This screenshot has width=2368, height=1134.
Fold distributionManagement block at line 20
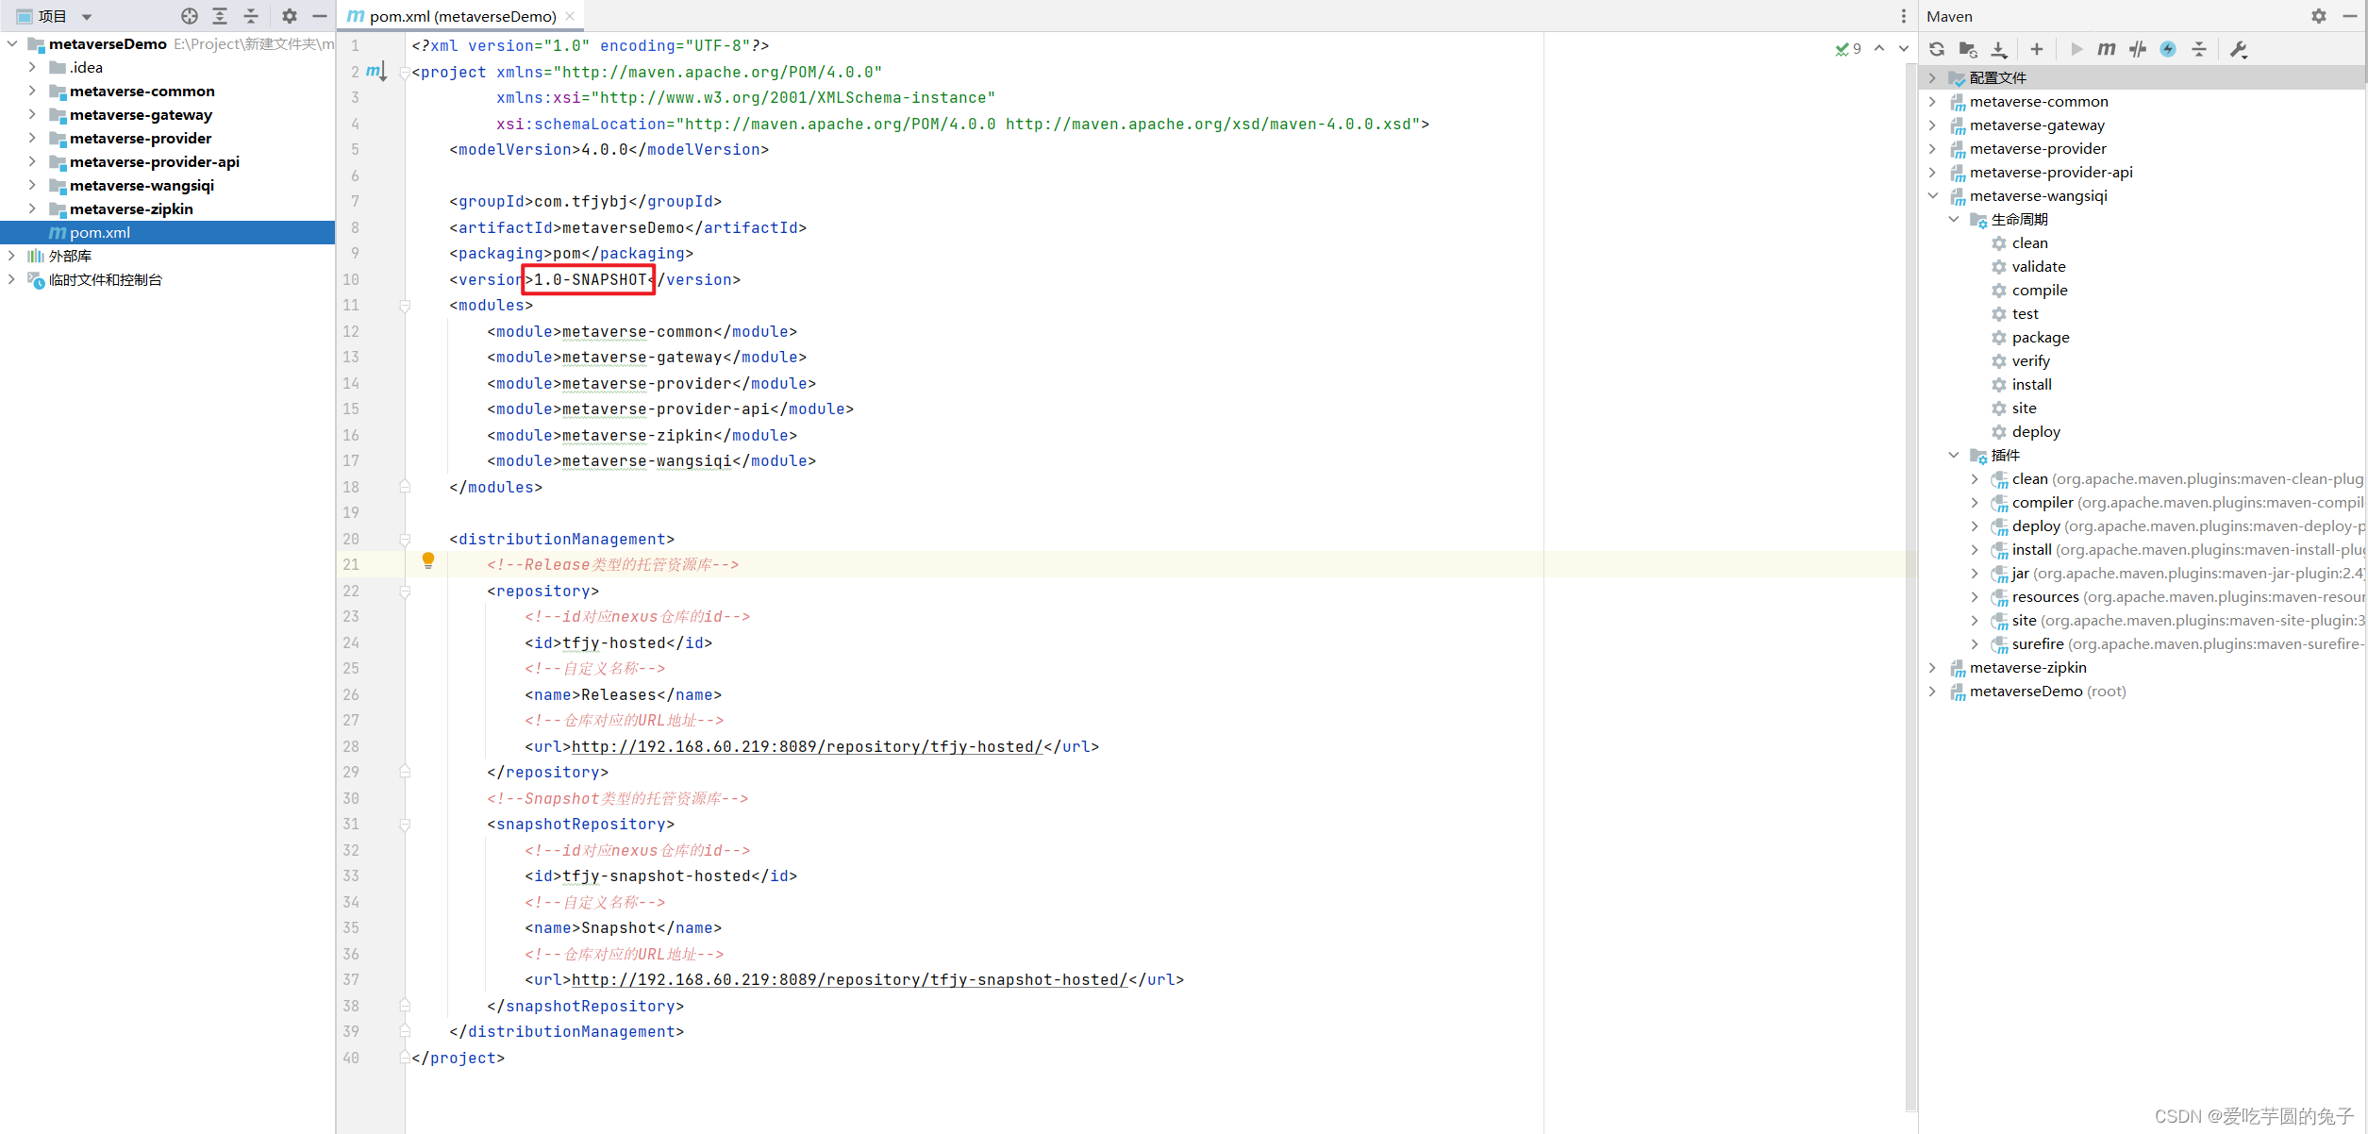405,539
